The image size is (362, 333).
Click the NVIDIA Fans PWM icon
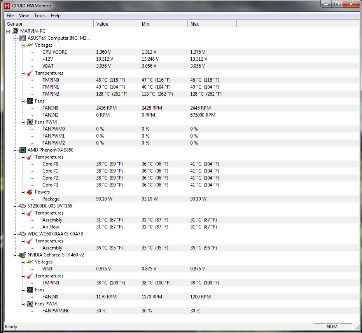coord(30,304)
